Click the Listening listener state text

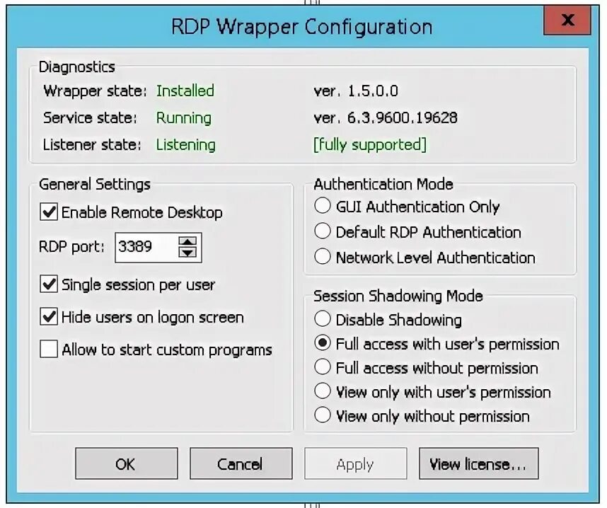coord(186,145)
